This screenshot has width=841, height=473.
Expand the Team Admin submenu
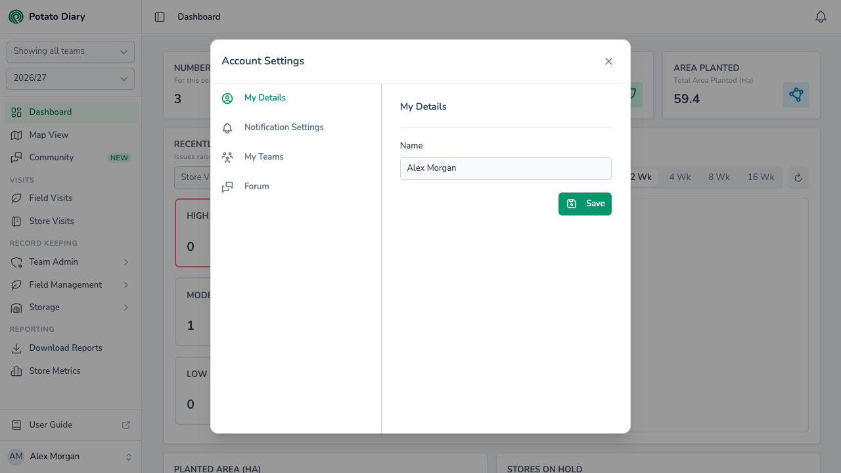(x=71, y=262)
